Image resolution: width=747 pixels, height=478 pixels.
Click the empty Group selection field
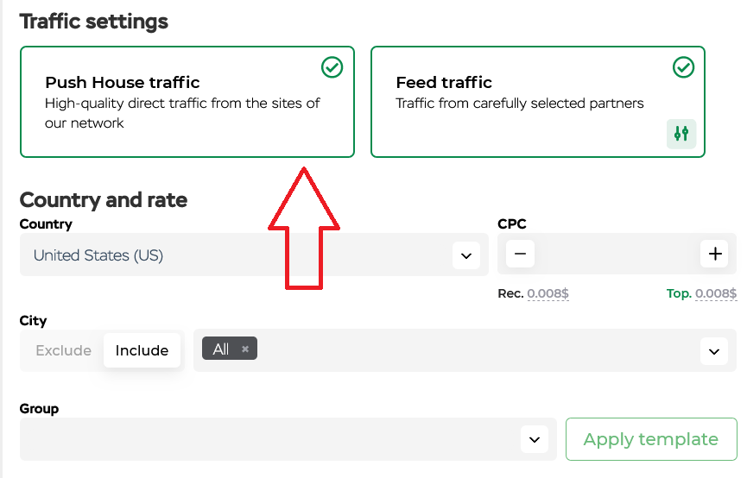[288, 439]
